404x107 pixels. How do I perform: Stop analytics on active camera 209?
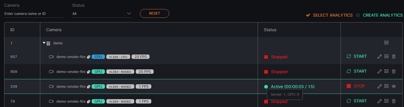(x=356, y=86)
